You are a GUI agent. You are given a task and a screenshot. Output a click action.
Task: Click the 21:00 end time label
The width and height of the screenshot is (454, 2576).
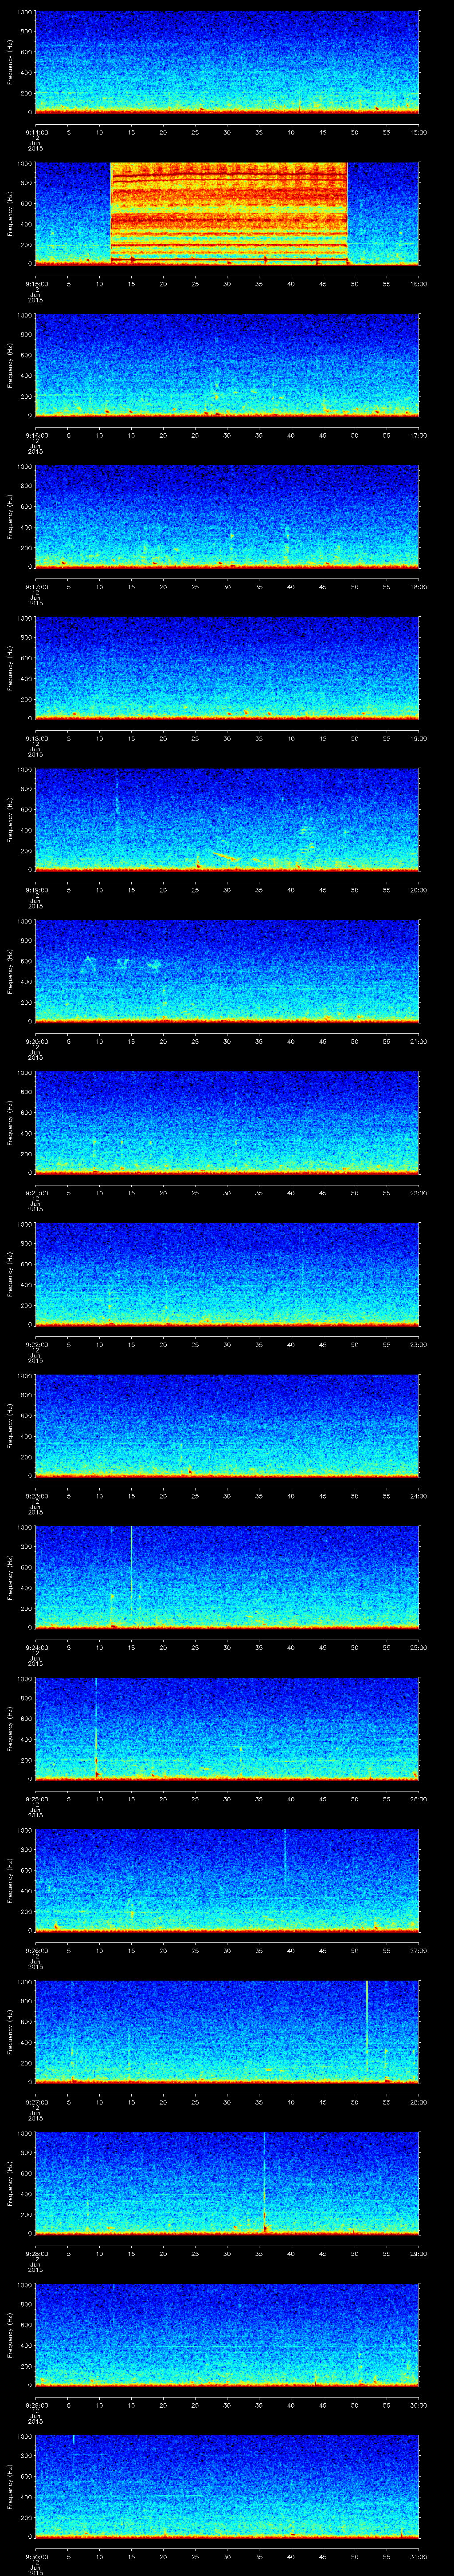418,1041
